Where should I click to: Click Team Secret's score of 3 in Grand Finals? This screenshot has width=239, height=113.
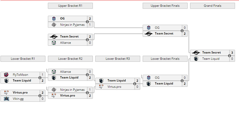(232, 53)
